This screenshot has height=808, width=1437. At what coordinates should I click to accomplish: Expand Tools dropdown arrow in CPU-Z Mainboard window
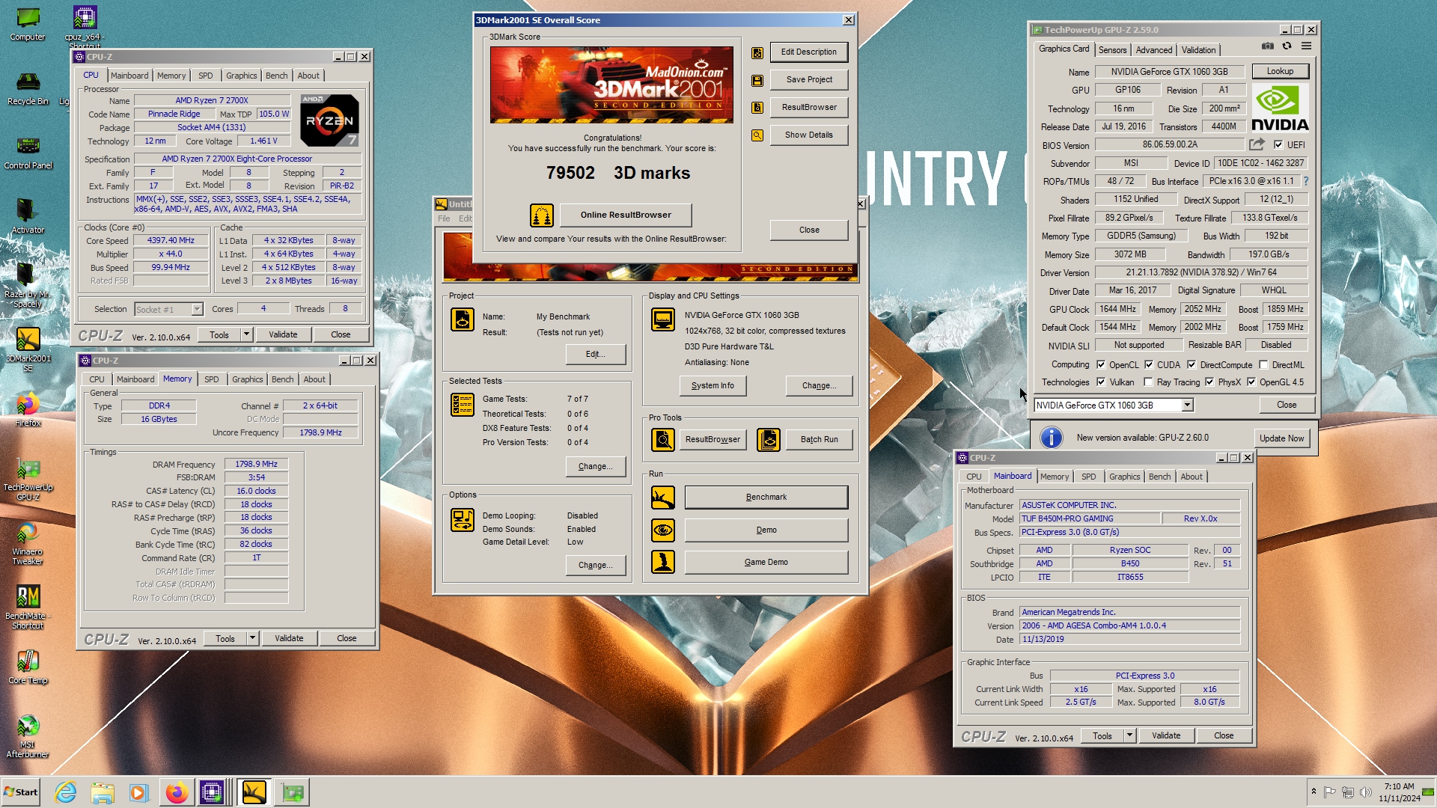click(x=1129, y=735)
